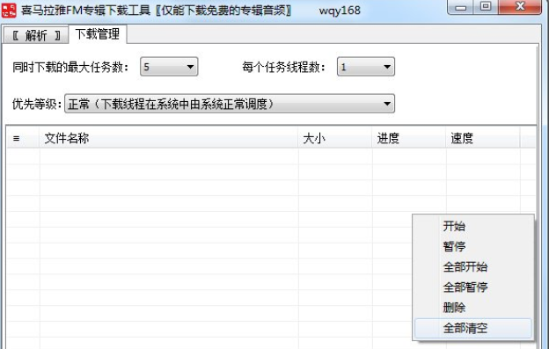The width and height of the screenshot is (549, 349).
Task: Maximize the download tool window
Action: [x=486, y=7]
